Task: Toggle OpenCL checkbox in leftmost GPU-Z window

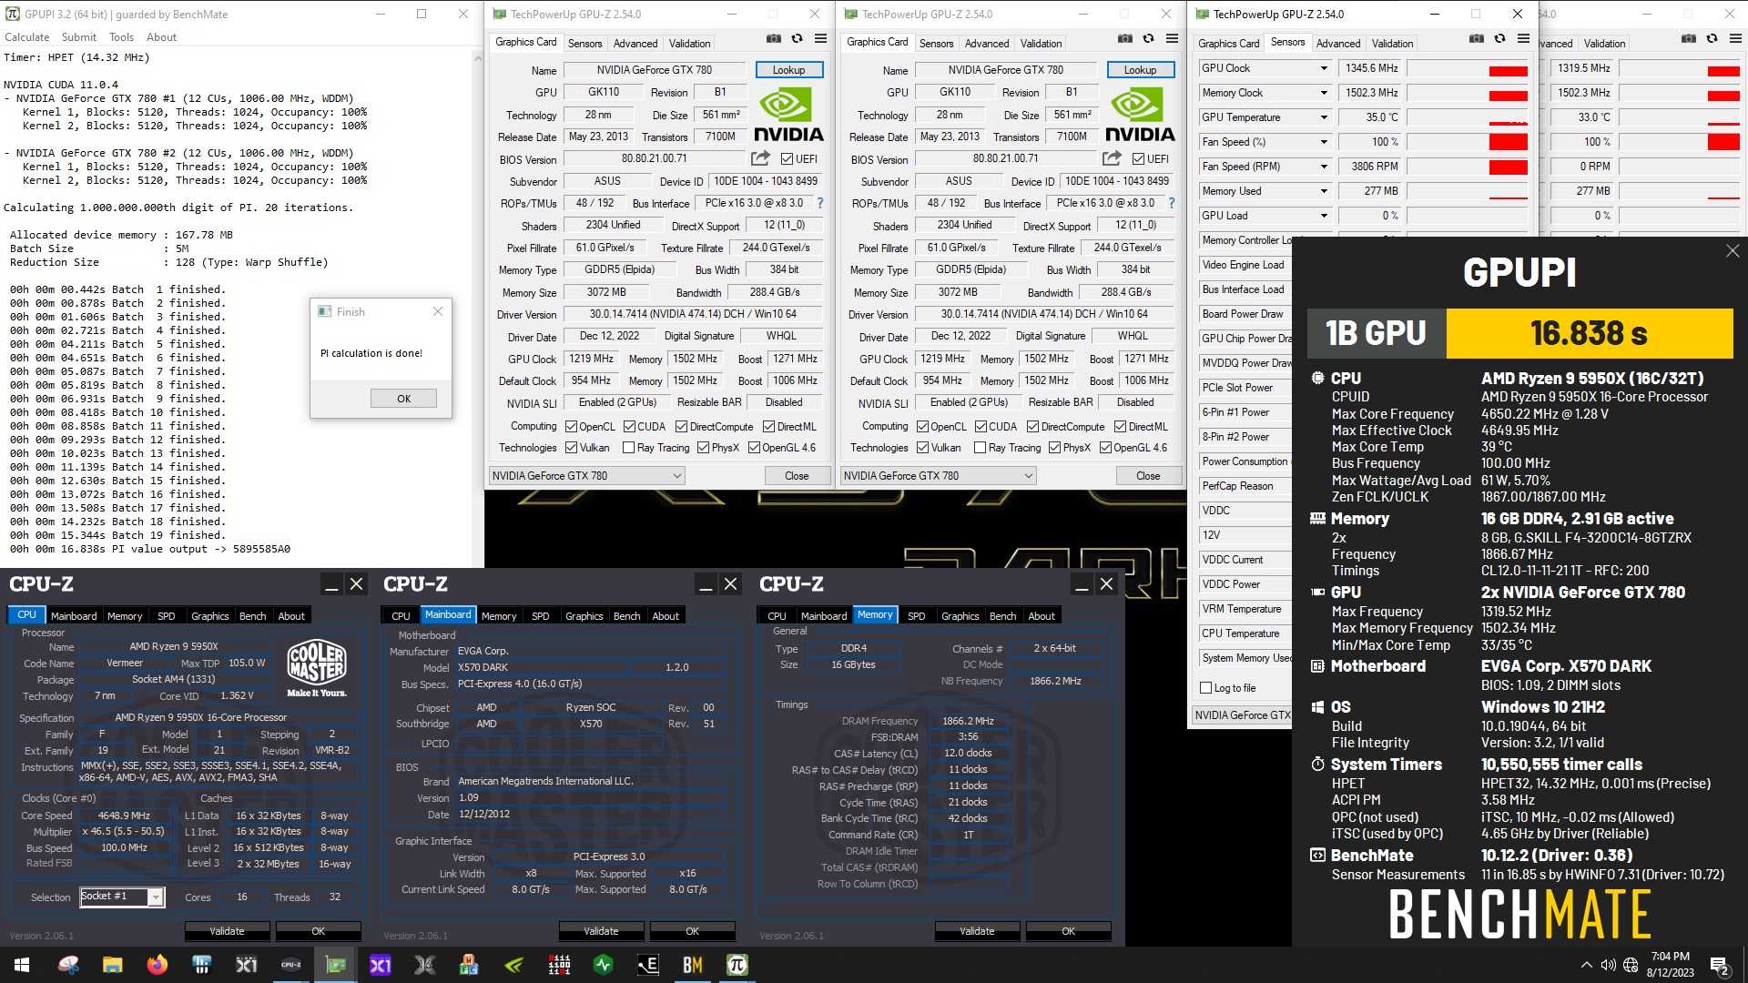Action: point(571,426)
